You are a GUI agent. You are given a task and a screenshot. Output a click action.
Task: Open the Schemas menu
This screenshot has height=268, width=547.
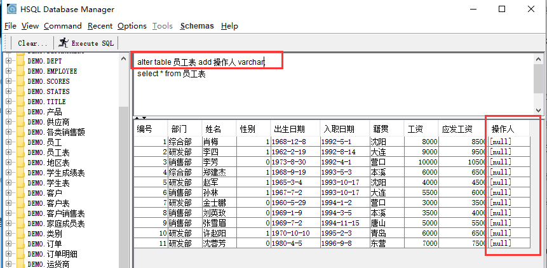(197, 26)
